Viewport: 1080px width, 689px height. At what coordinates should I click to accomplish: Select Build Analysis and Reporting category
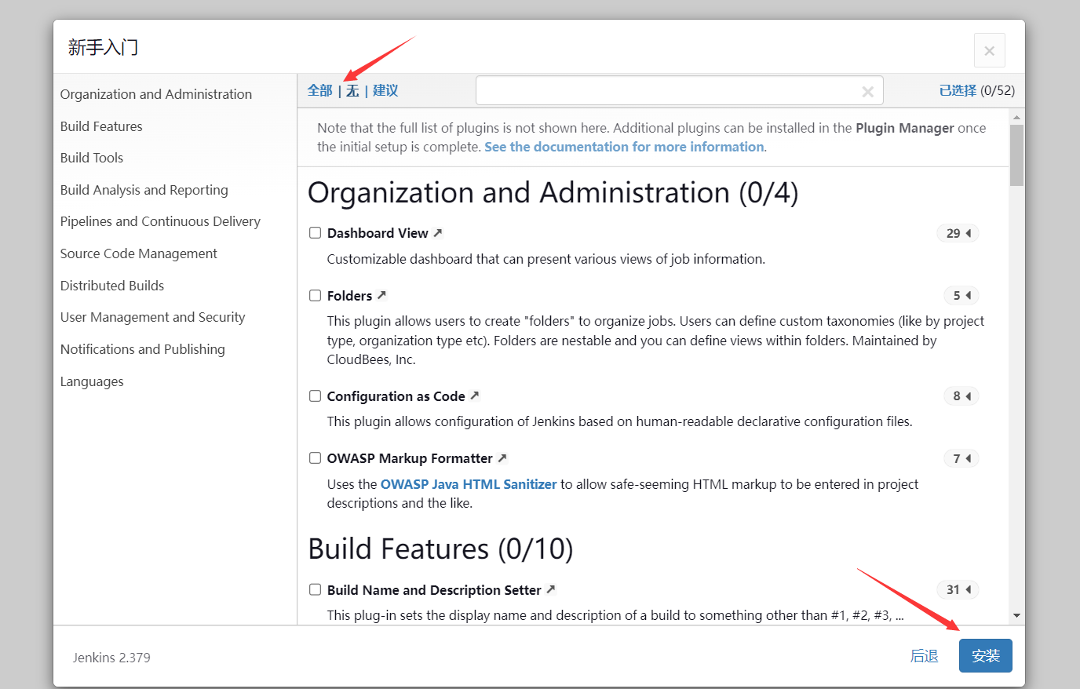(x=144, y=190)
